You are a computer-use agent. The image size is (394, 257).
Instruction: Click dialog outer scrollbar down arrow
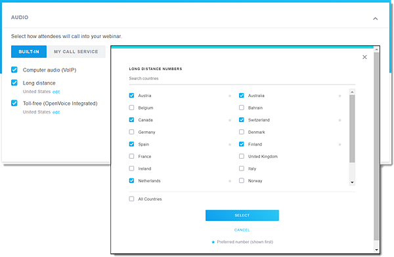376,250
